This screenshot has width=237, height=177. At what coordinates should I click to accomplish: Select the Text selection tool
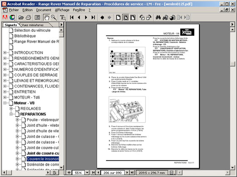tap(63, 18)
